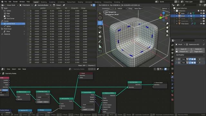Viewport: 206px width, 116px height.
Task: Toggle camera view with the camera icon
Action: [167, 31]
